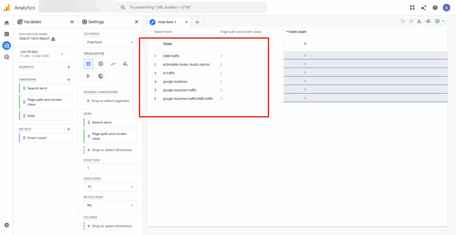Image resolution: width=456 pixels, height=235 pixels.
Task: Add a new metric with plus icon
Action: tap(69, 129)
